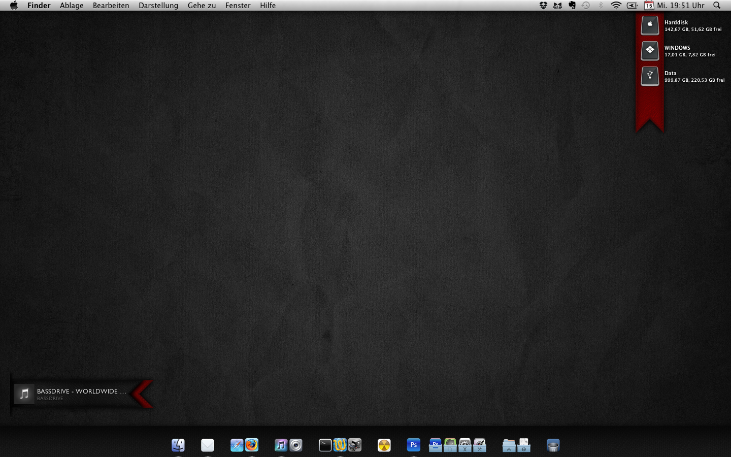Open Mail envelope in the Dock

click(x=208, y=445)
